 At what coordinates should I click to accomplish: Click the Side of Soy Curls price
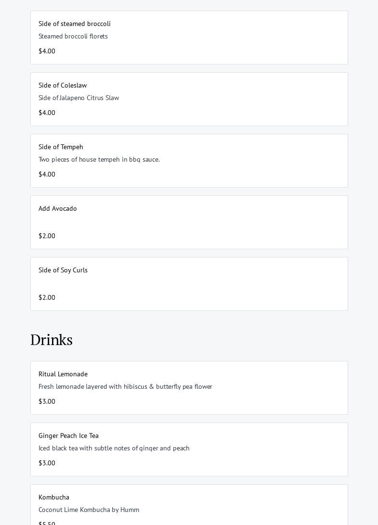click(x=47, y=297)
